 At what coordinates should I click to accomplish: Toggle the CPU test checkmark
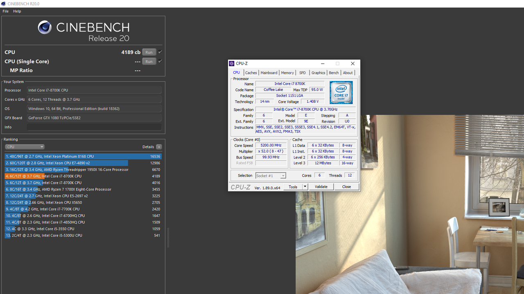160,52
